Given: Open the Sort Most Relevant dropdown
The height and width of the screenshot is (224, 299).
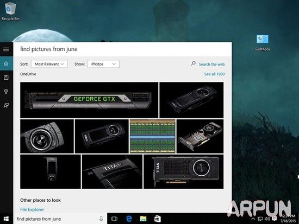Looking at the screenshot, I should click(49, 64).
